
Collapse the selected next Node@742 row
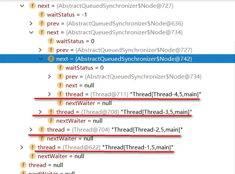pyautogui.click(x=40, y=59)
